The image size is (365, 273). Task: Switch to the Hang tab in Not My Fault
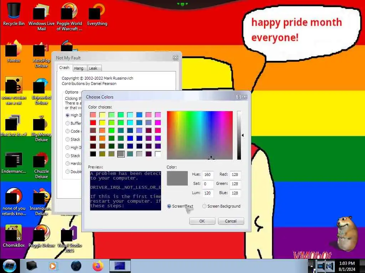pos(79,68)
